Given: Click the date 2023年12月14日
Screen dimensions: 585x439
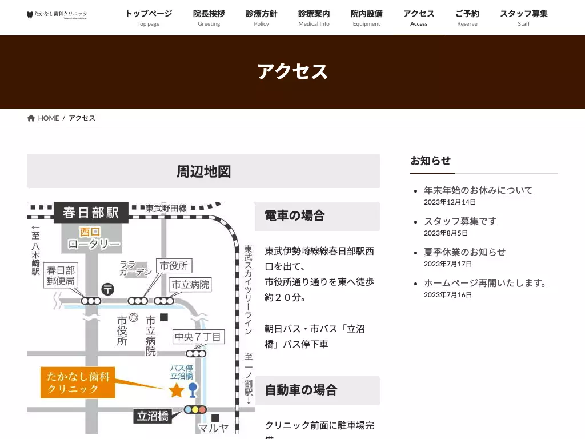Looking at the screenshot, I should (x=450, y=202).
